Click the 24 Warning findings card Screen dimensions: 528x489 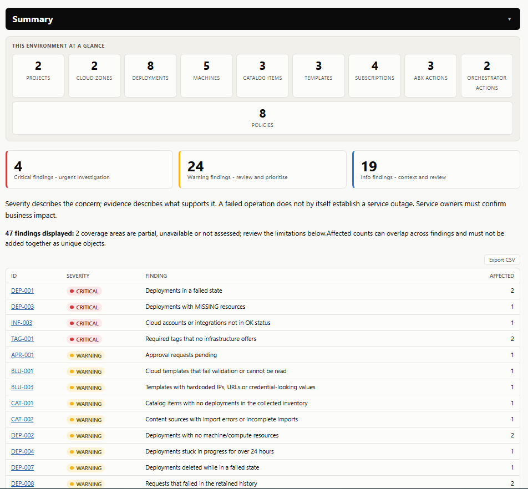(x=263, y=169)
